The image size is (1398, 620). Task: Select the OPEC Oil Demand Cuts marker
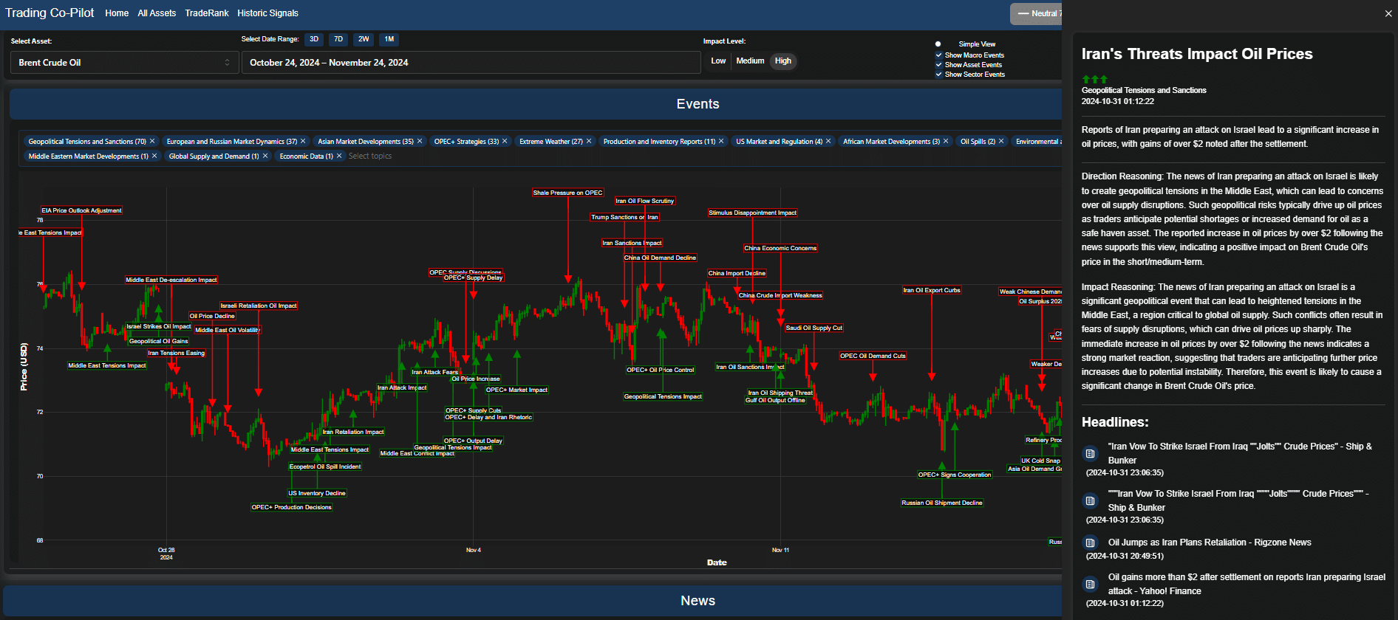click(873, 356)
